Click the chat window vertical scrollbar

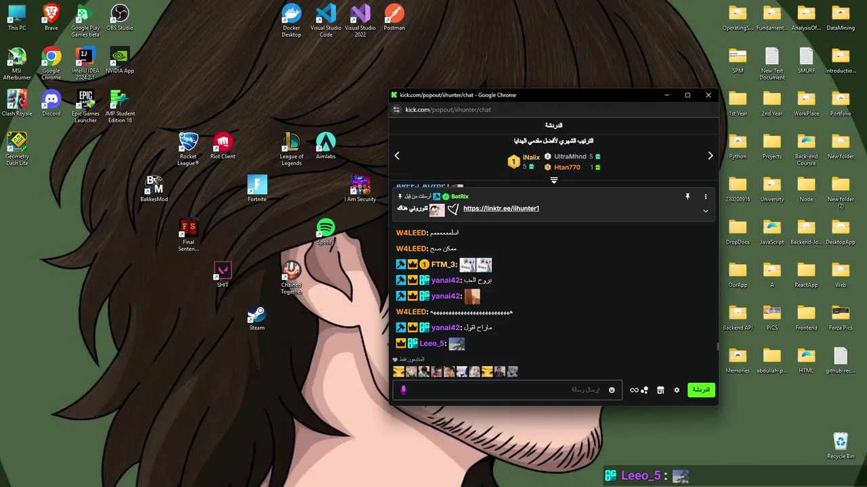[x=717, y=347]
